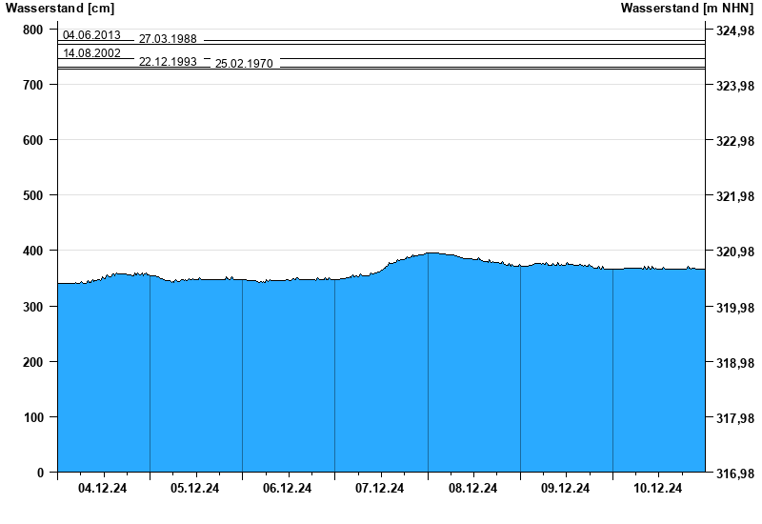Select the 05.12.24 date label
The height and width of the screenshot is (524, 762).
pos(196,489)
